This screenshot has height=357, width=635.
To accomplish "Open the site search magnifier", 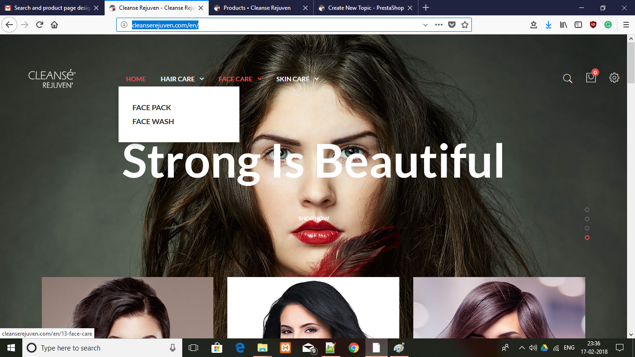I will point(568,79).
